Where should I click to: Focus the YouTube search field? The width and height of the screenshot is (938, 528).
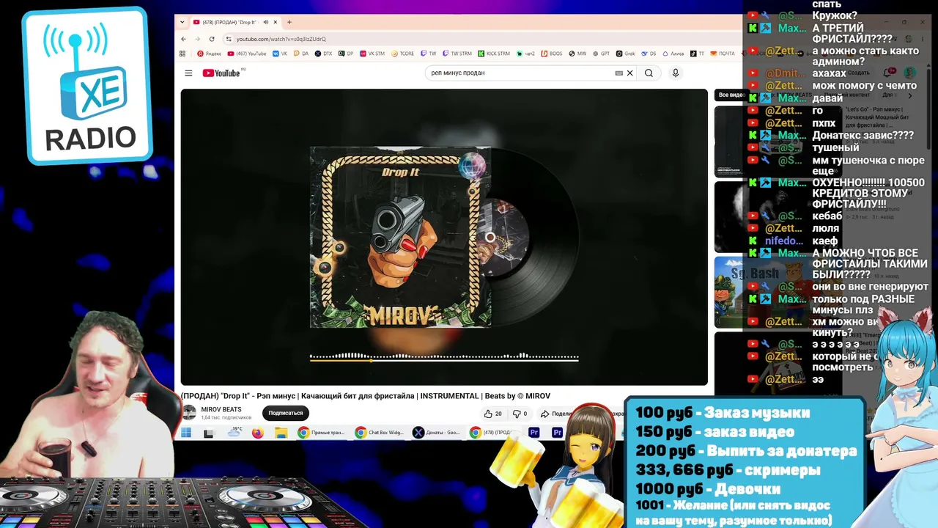[522, 73]
